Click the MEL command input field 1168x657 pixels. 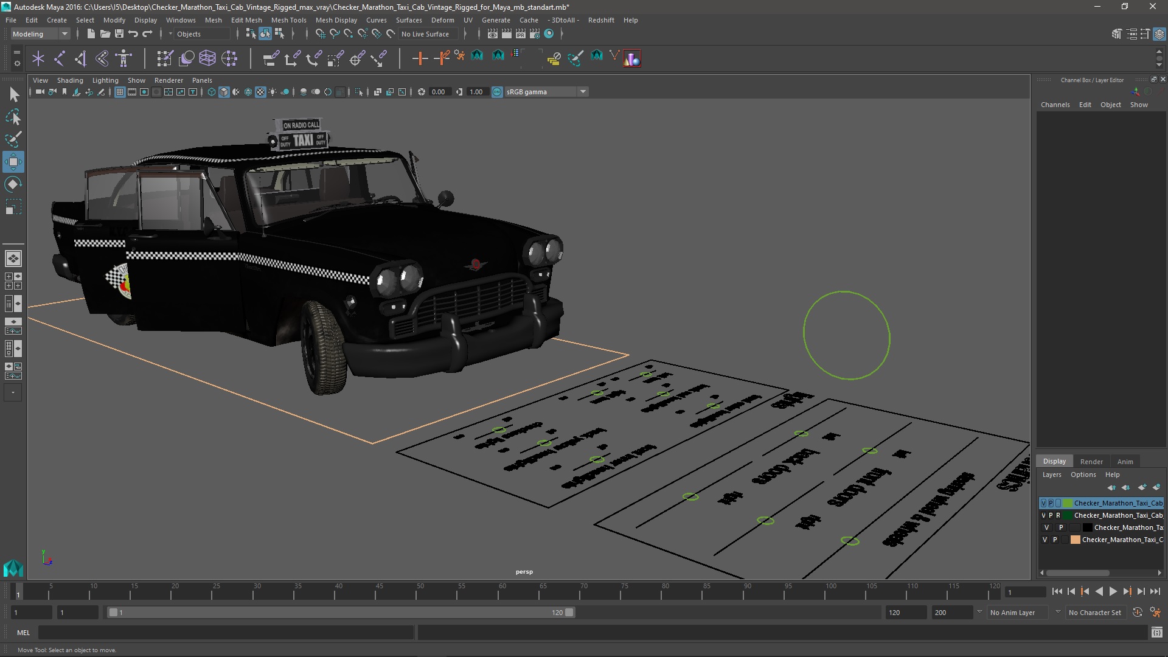tap(226, 633)
